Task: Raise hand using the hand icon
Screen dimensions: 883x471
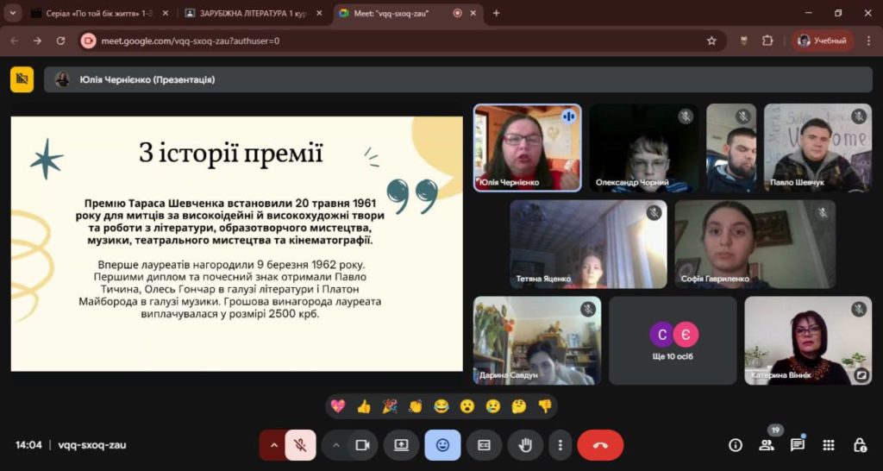Action: [x=524, y=445]
